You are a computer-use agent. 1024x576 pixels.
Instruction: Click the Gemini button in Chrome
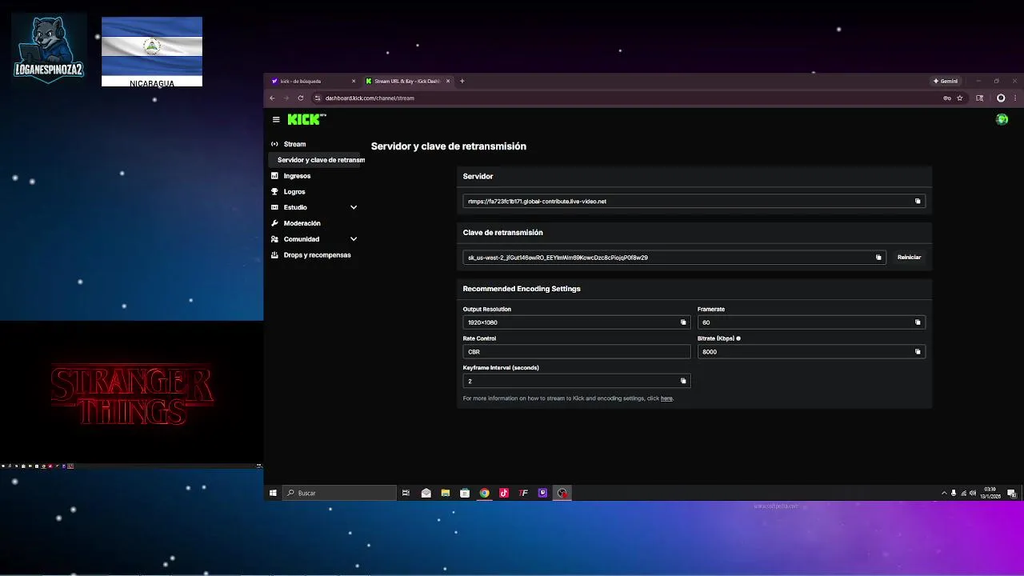945,81
